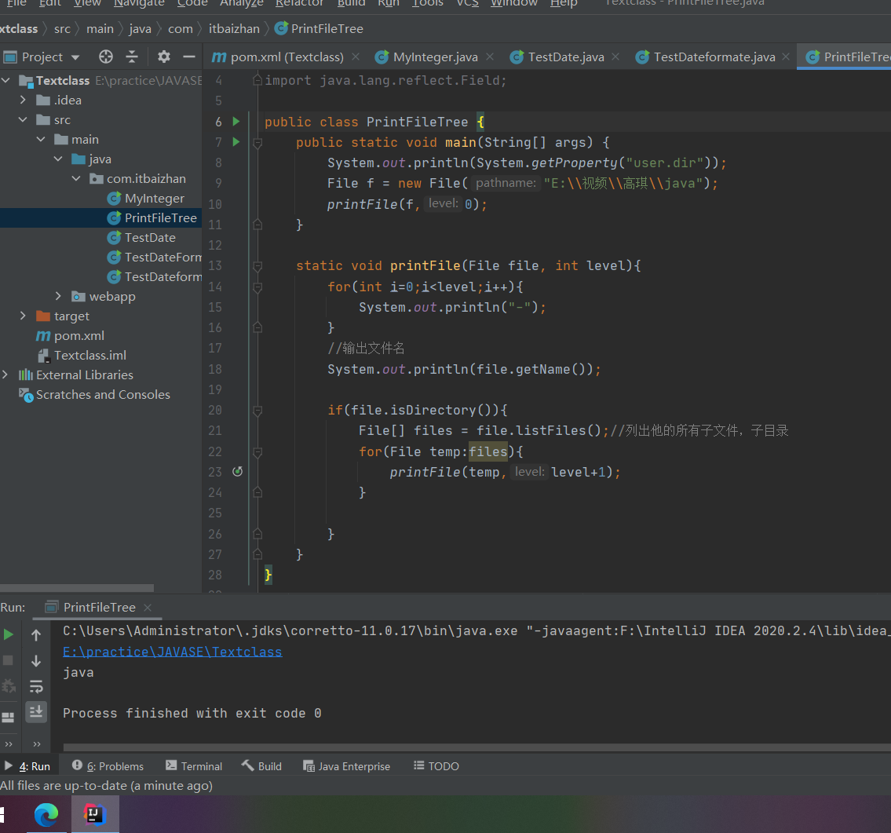Open the Refactor menu
The image size is (891, 833).
[x=299, y=3]
